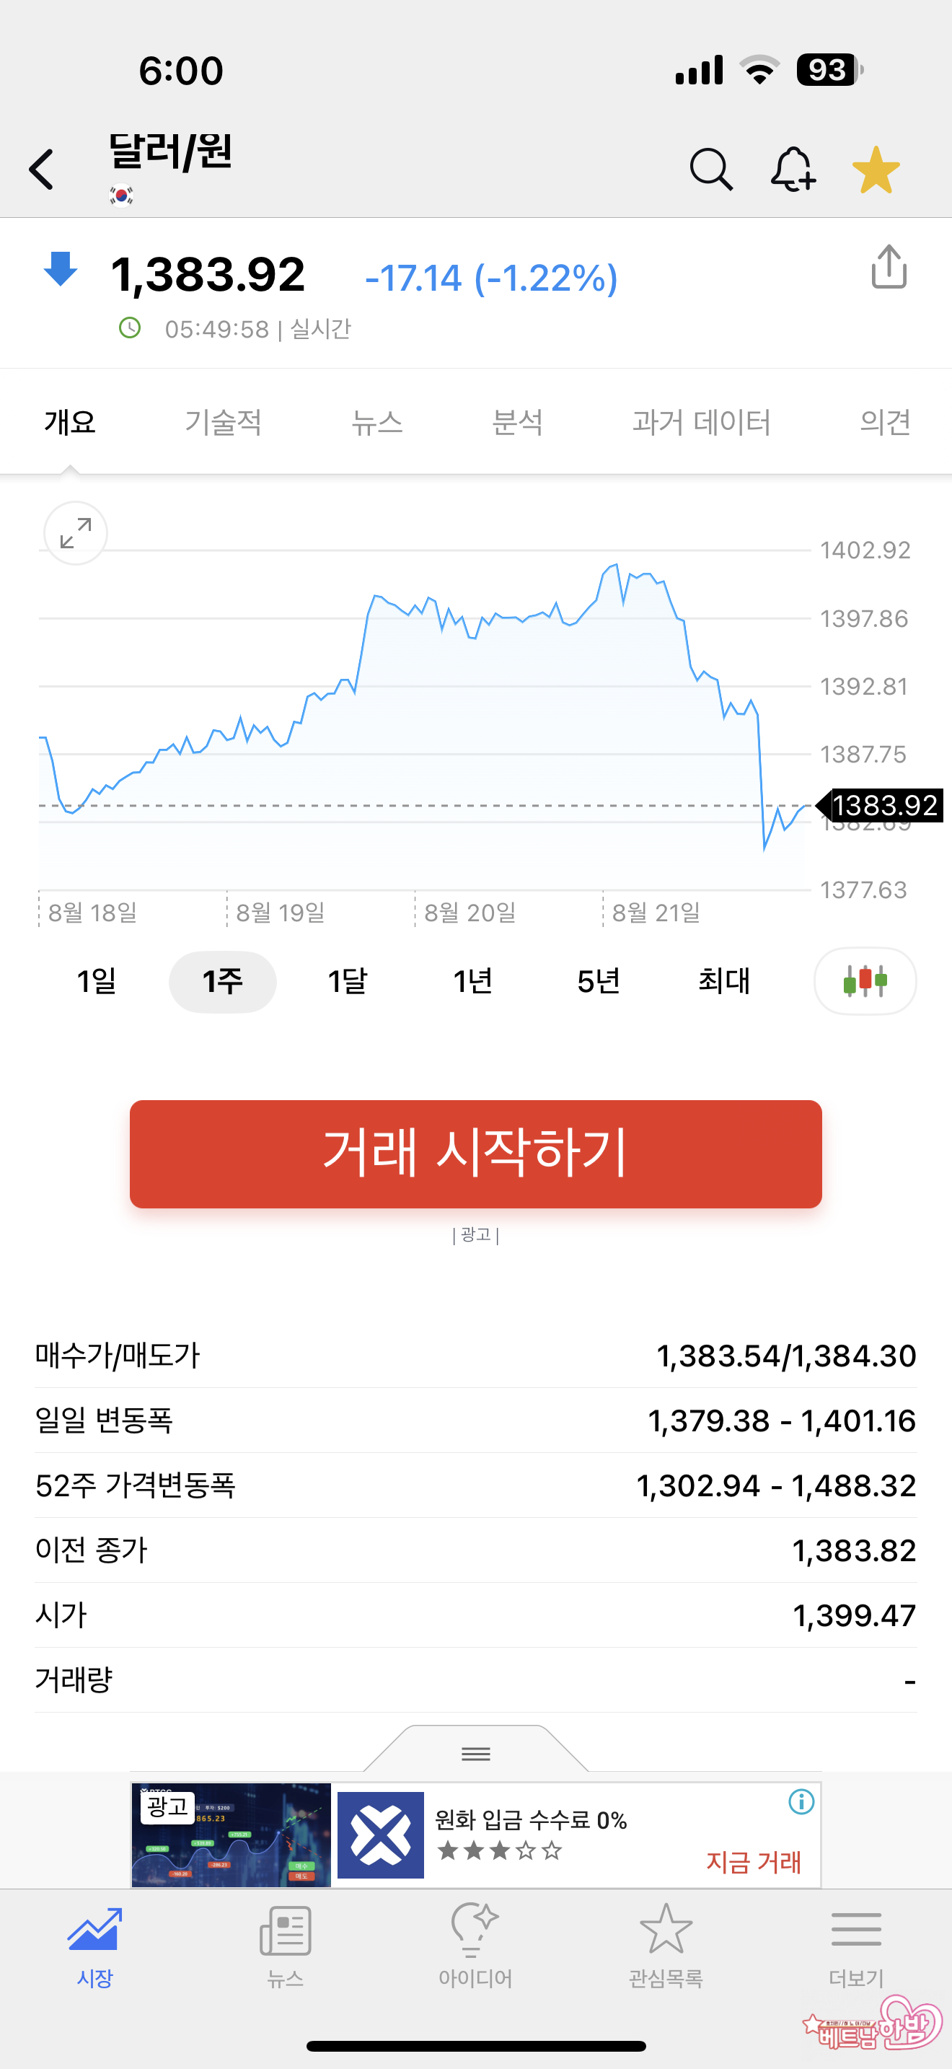The width and height of the screenshot is (952, 2069).
Task: Add a price alert with bell icon
Action: coord(793,170)
